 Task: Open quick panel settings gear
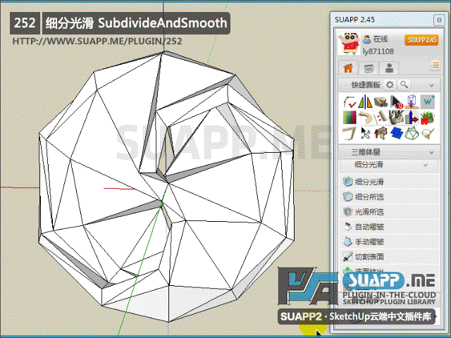[x=390, y=84]
